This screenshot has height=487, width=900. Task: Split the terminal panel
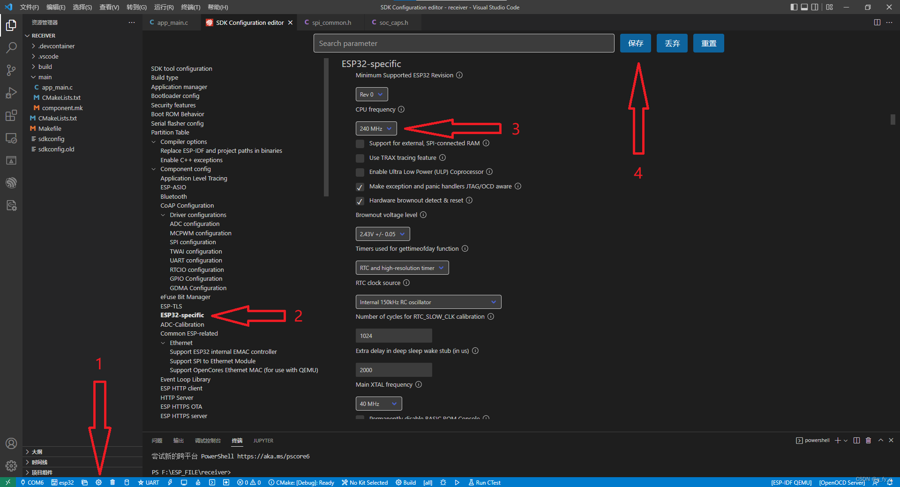(856, 441)
